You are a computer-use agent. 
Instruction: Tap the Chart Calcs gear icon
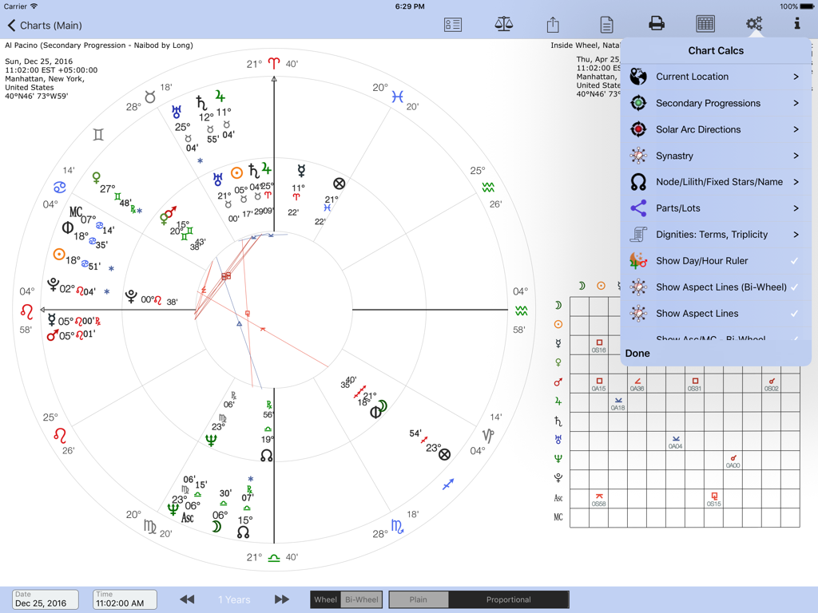pyautogui.click(x=754, y=24)
